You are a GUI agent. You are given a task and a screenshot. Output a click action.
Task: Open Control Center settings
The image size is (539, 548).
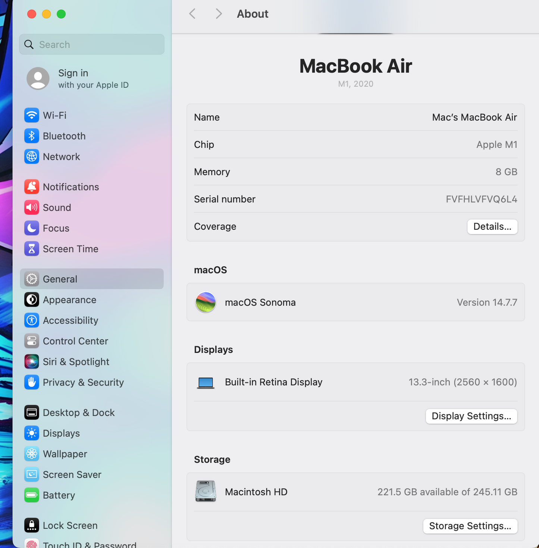pos(75,341)
